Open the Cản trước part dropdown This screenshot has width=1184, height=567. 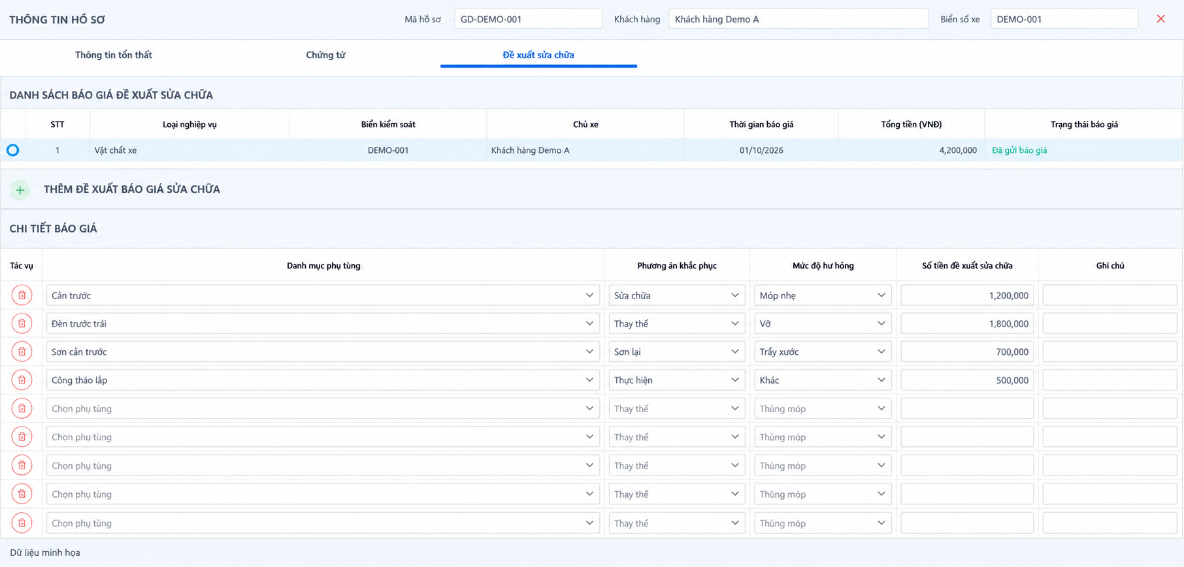click(323, 295)
